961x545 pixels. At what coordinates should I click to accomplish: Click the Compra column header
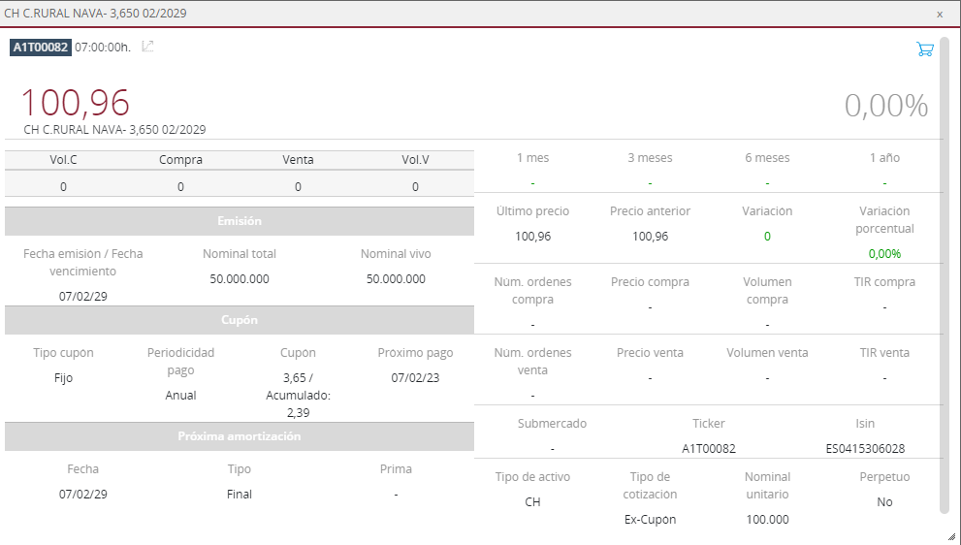(x=180, y=160)
